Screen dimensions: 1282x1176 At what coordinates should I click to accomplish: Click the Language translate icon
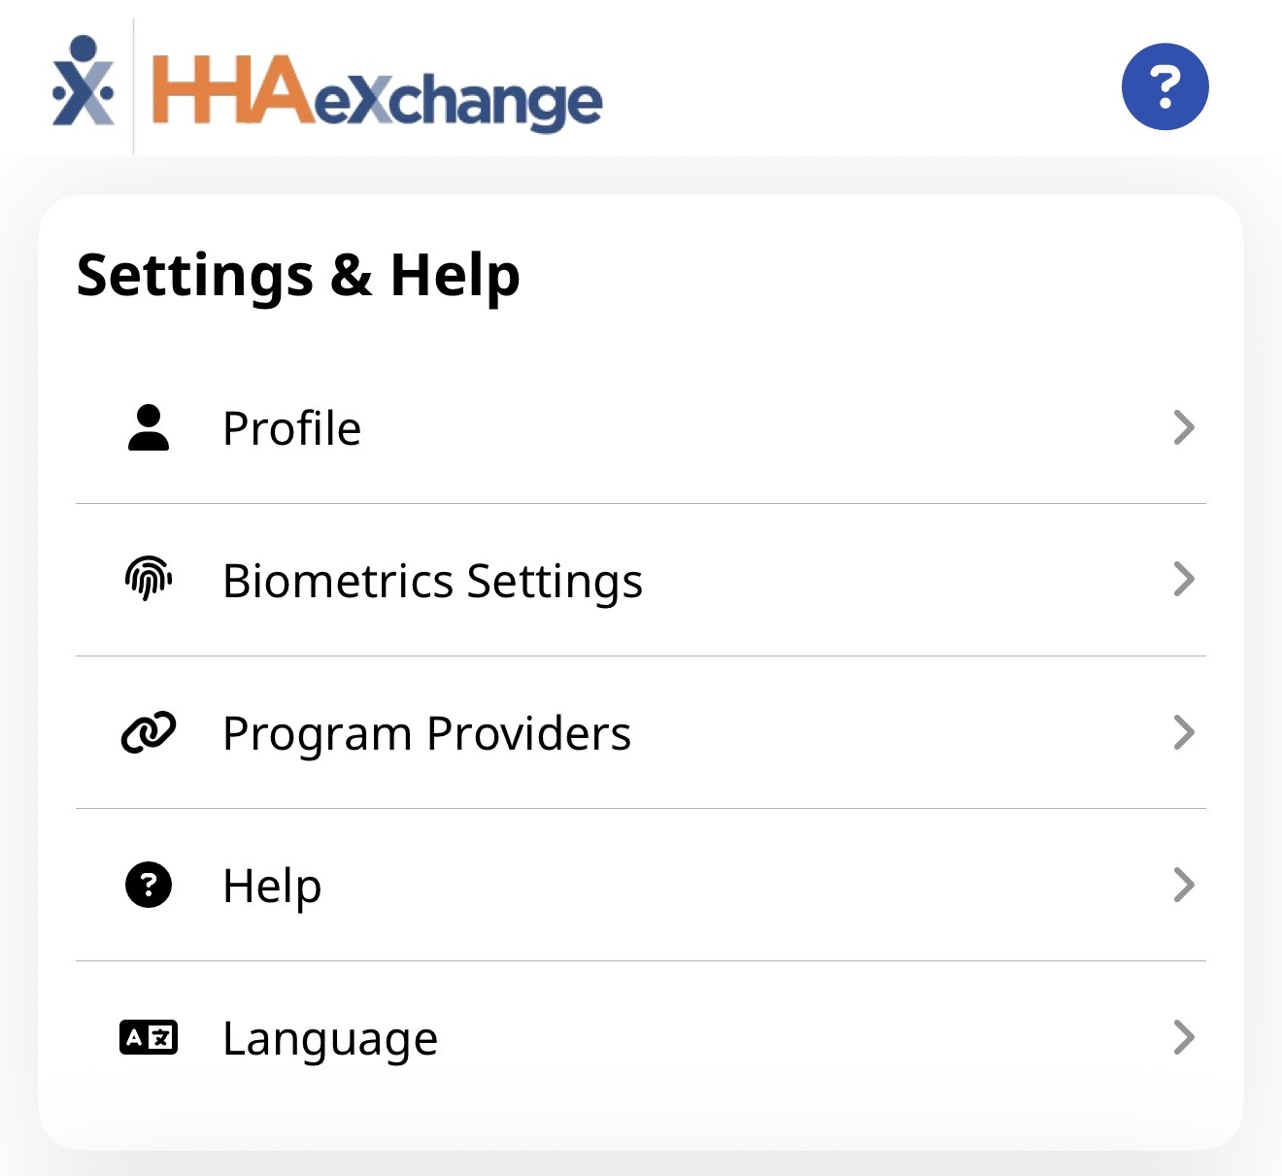click(149, 1037)
